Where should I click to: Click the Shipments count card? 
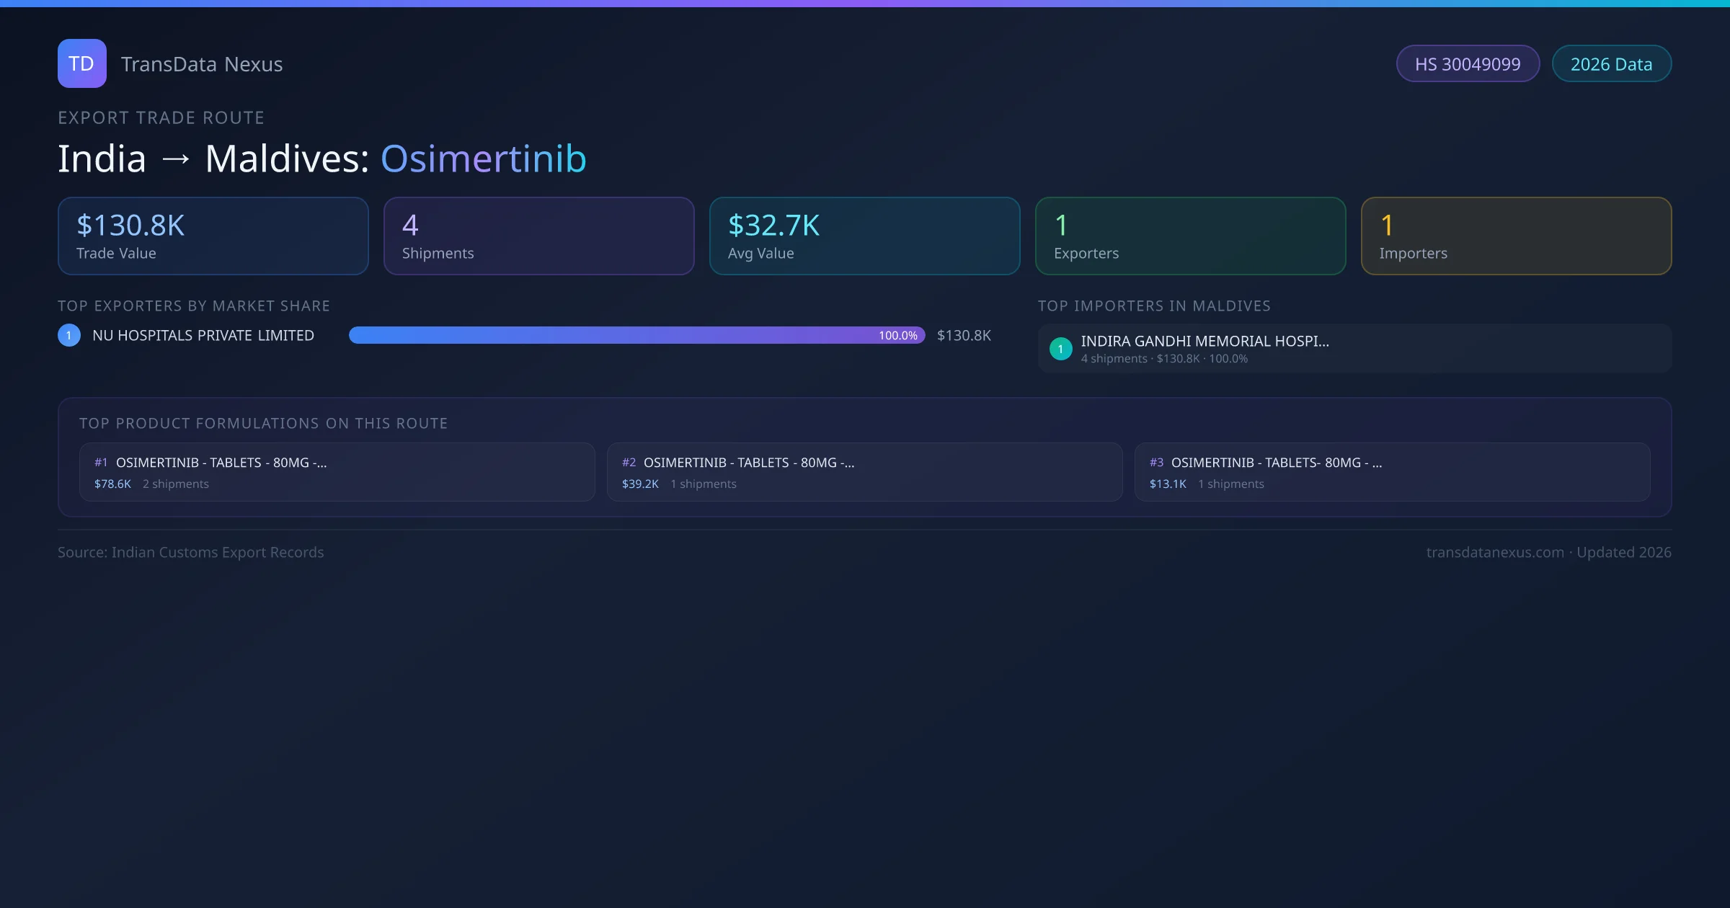[538, 236]
